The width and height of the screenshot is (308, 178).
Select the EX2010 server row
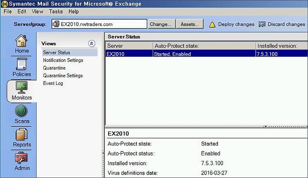pos(207,53)
